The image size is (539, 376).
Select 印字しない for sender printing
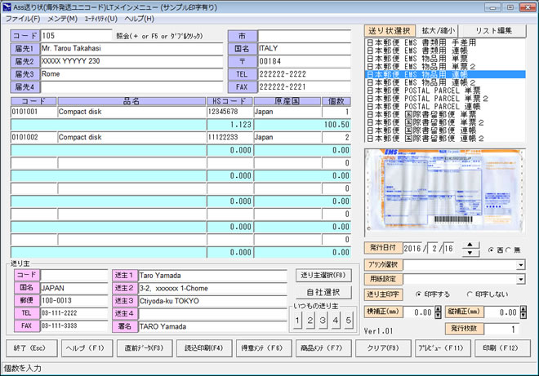(x=469, y=294)
